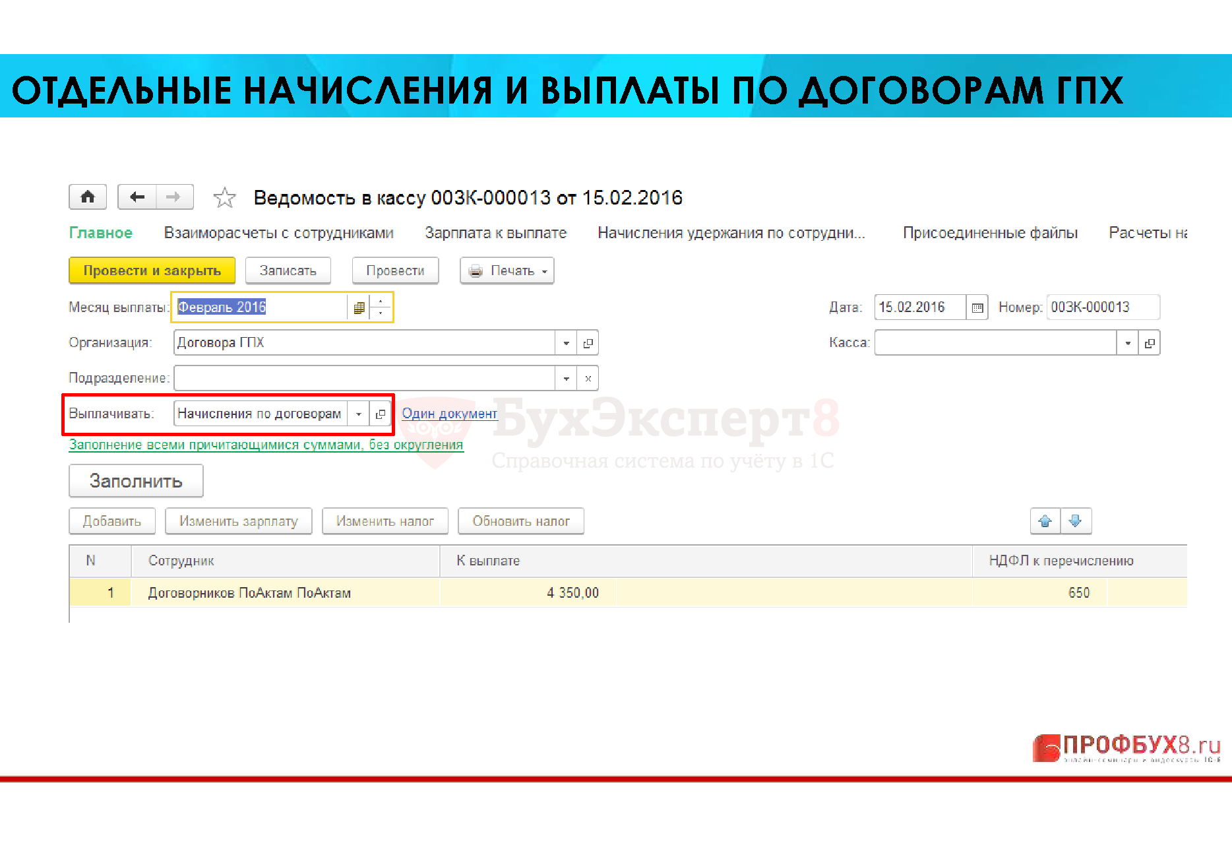
Task: Open Зарплата к выплате tab
Action: click(495, 233)
